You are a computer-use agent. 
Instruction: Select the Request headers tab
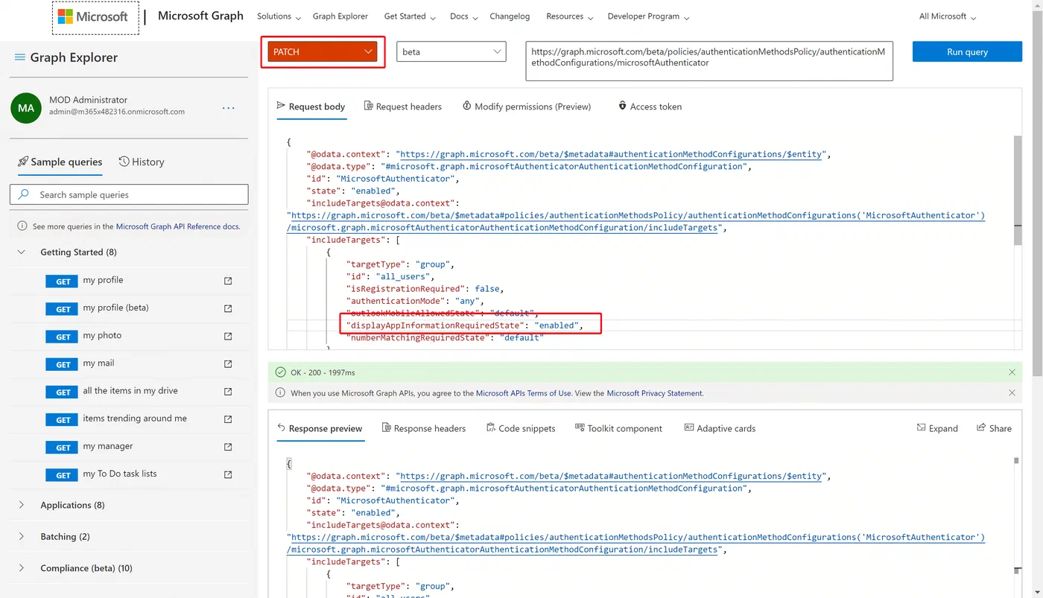click(x=402, y=106)
